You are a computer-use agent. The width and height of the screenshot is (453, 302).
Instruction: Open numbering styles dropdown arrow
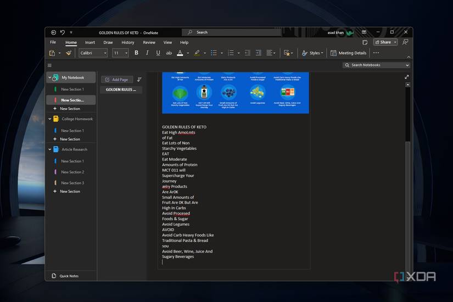pos(239,53)
